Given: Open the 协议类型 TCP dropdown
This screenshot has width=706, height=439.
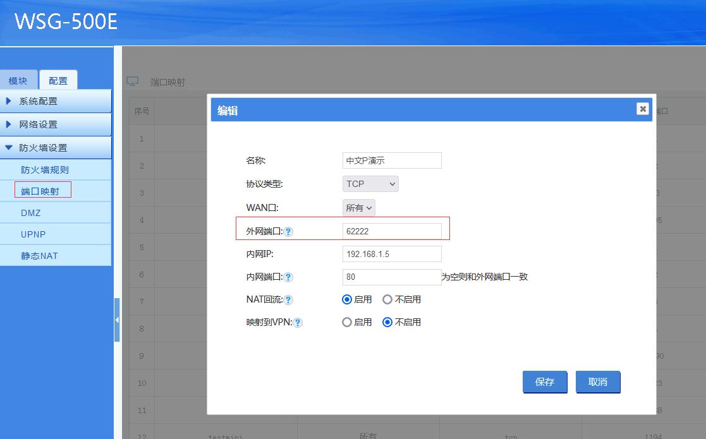Looking at the screenshot, I should [370, 183].
